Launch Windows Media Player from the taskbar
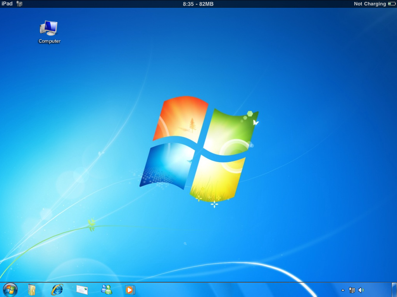Viewport: 397px width, 297px height. coord(130,290)
